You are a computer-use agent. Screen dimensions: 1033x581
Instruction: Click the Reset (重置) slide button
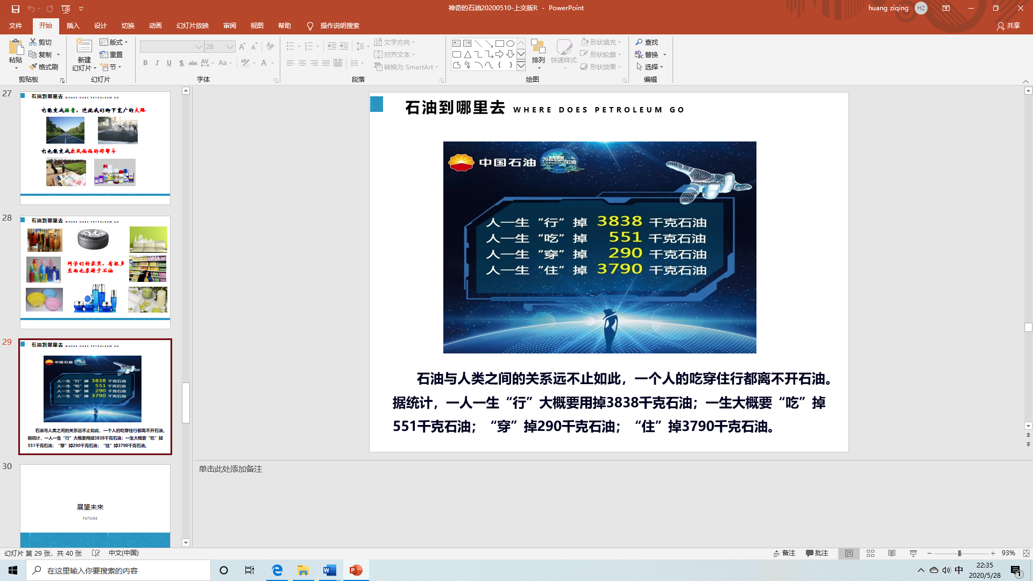coord(111,54)
